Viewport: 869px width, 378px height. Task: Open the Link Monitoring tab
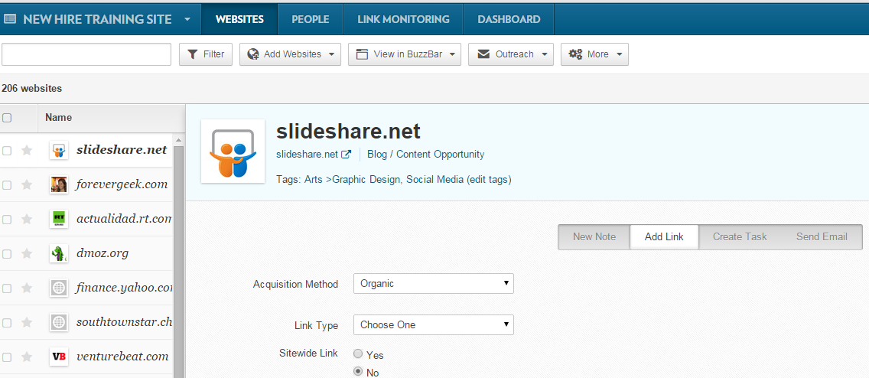tap(403, 19)
